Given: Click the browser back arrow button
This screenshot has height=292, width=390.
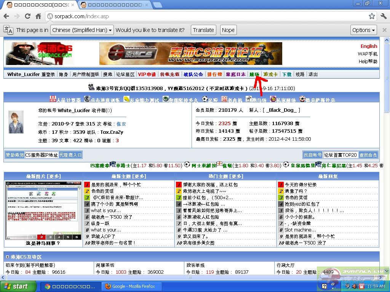Looking at the screenshot, I should [6, 16].
